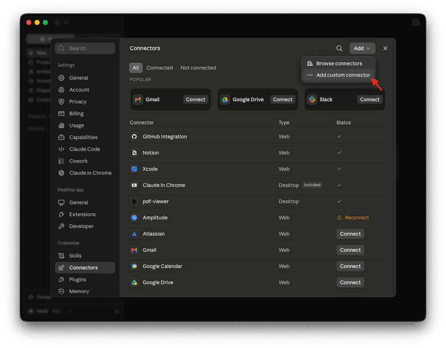Click the Amplitude warning triangle icon
446x348 pixels.
pos(339,218)
